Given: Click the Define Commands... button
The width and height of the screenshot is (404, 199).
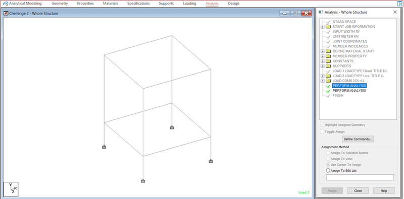Looking at the screenshot, I should (x=358, y=139).
